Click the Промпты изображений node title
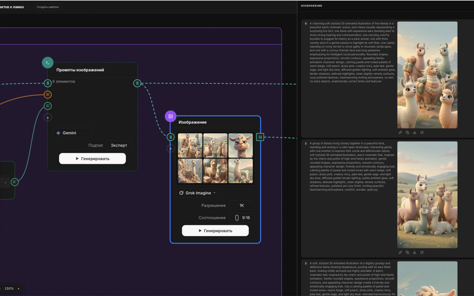Viewport: 474px width, 296px height. pyautogui.click(x=80, y=70)
